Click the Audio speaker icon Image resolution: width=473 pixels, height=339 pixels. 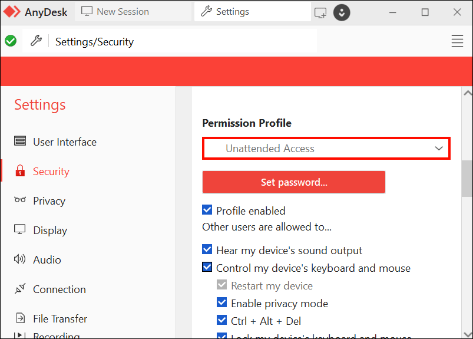(x=20, y=260)
